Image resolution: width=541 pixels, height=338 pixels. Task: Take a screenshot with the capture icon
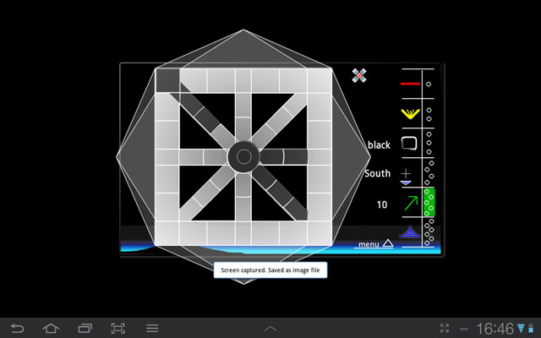point(118,328)
